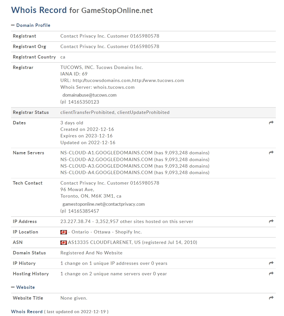
Task: Click gamestoponline.net@contactprivacy.com email address
Action: coord(103,204)
